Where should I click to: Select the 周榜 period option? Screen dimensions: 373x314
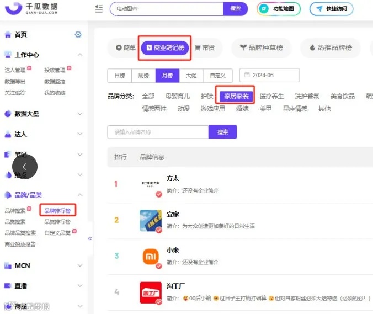tap(143, 76)
